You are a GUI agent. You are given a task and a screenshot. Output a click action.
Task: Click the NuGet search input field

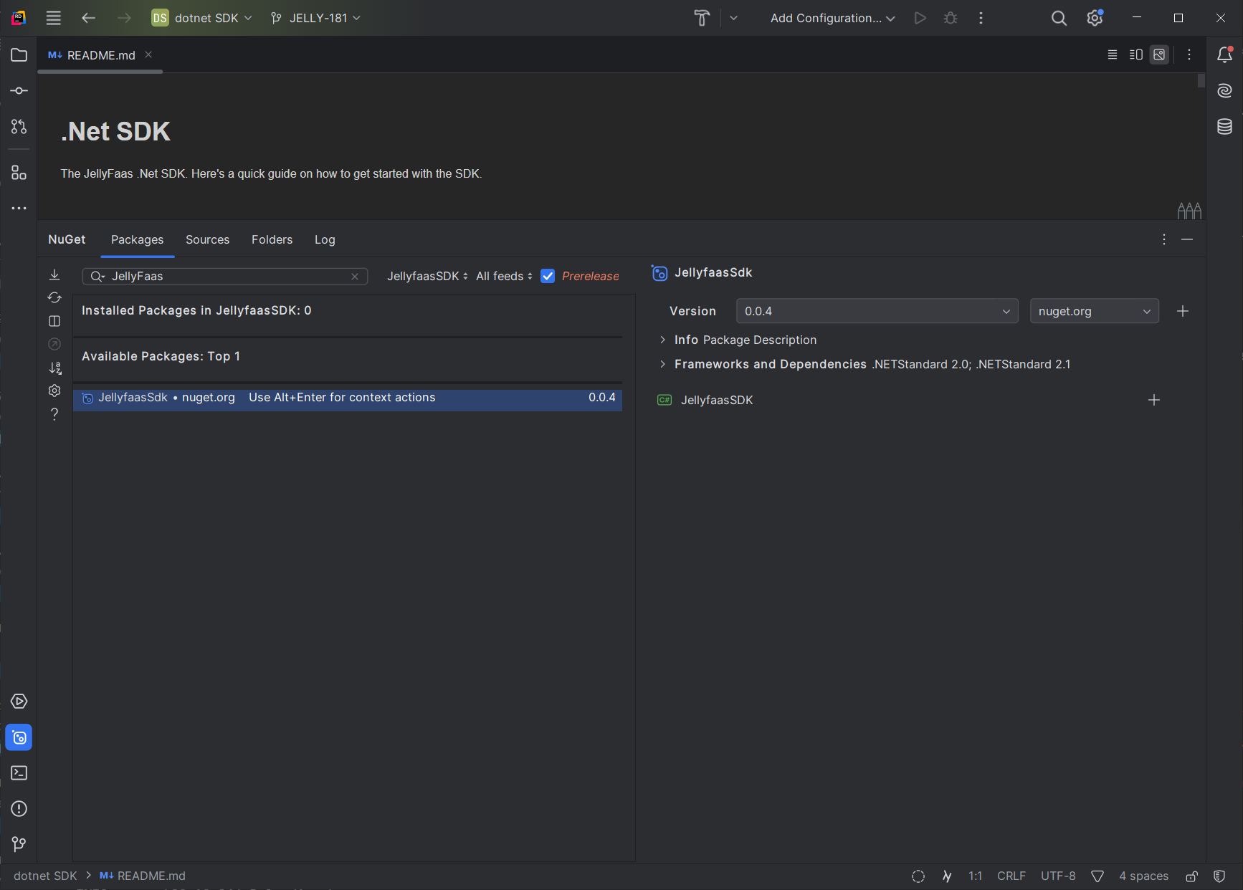(225, 277)
